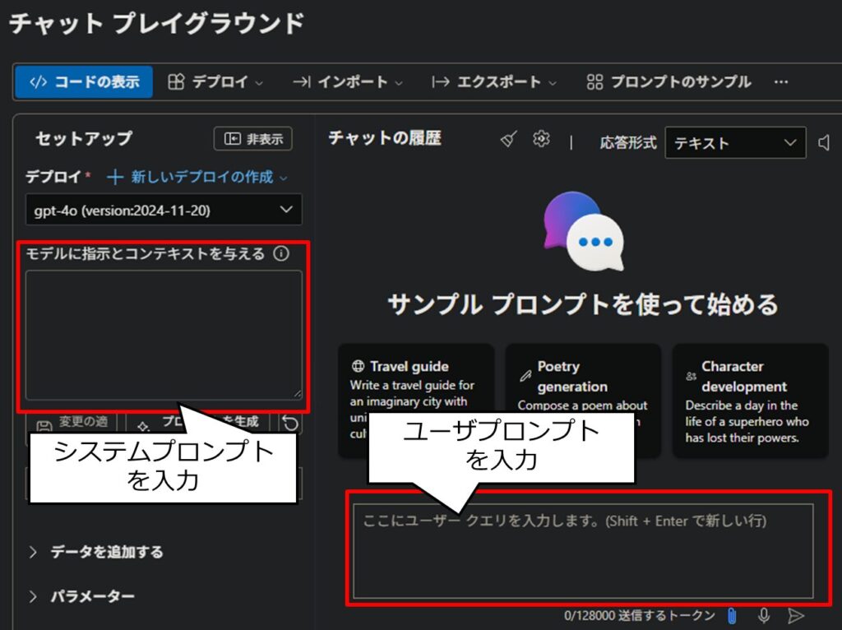The height and width of the screenshot is (630, 842).
Task: Click the microphone icon for voice input
Action: point(764,615)
